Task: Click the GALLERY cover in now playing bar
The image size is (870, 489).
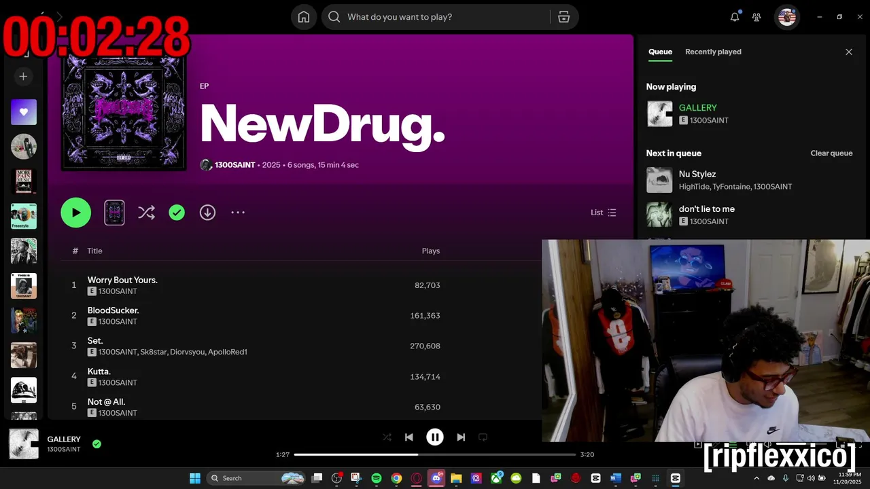Action: coord(24,444)
